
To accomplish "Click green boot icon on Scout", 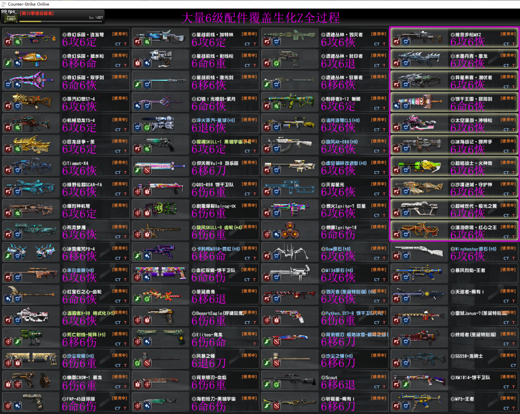I will click(267, 385).
